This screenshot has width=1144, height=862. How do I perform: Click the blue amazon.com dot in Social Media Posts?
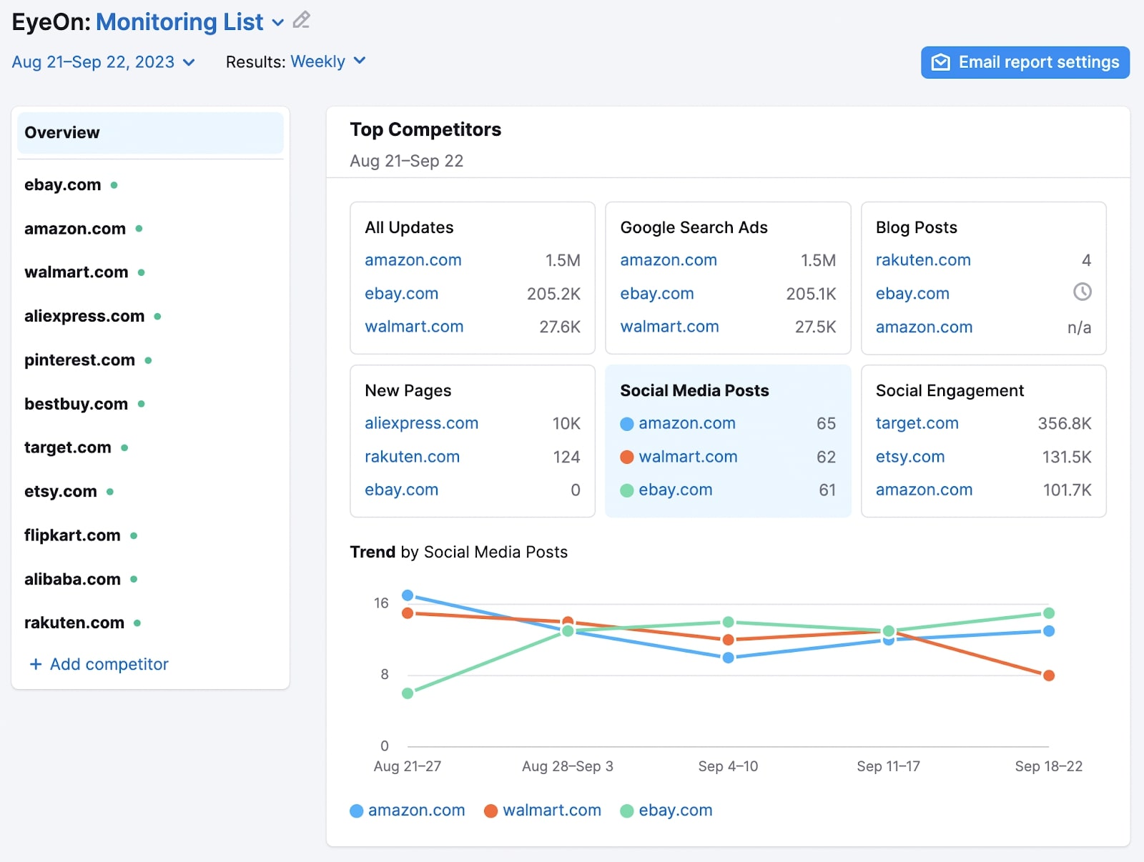626,423
